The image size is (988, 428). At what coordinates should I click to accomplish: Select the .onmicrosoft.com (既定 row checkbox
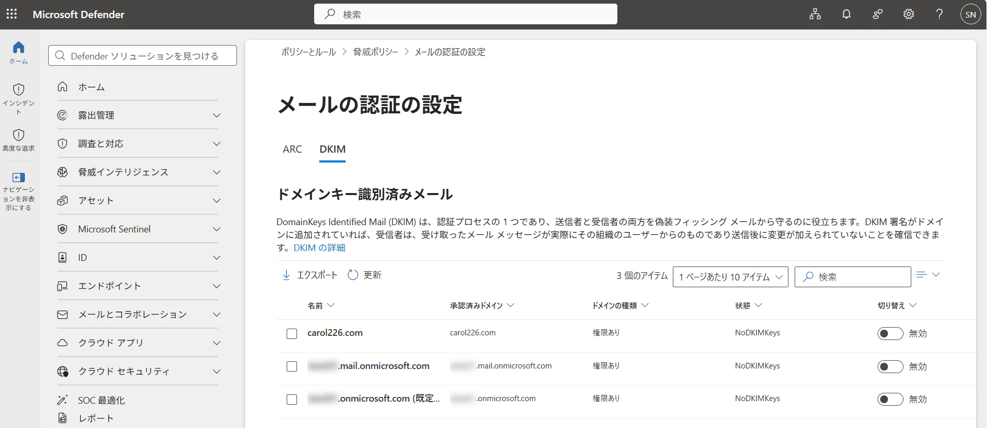[292, 400]
